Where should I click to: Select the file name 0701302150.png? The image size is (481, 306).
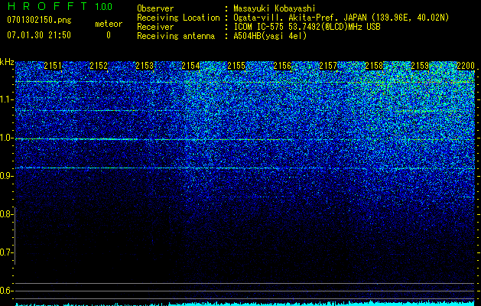pos(39,20)
